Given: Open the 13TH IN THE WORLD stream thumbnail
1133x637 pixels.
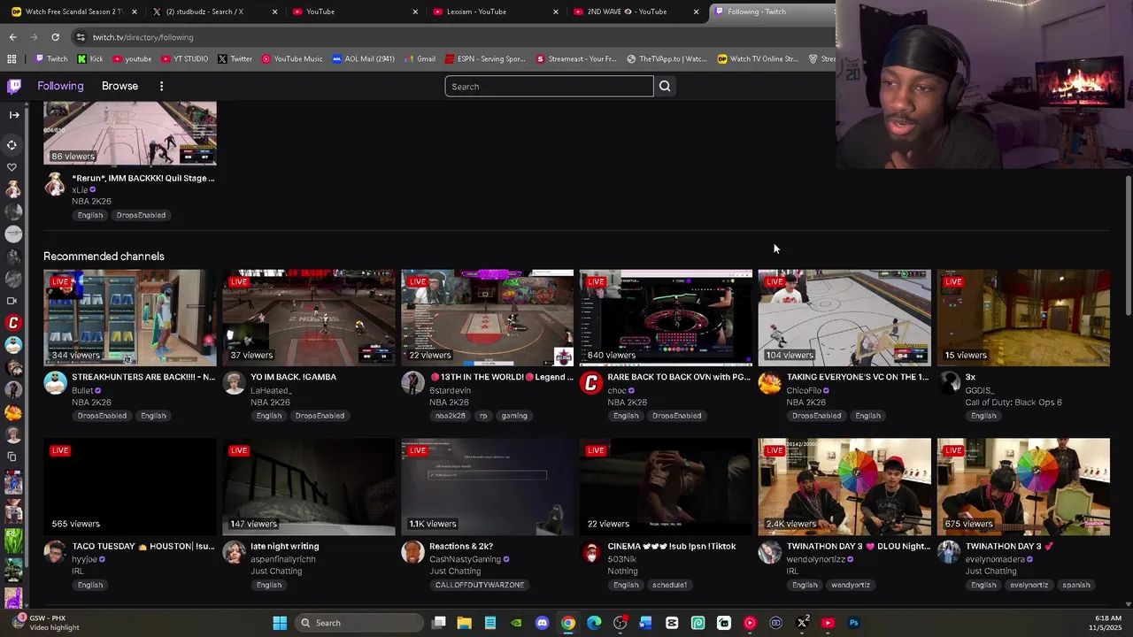Looking at the screenshot, I should 488,318.
